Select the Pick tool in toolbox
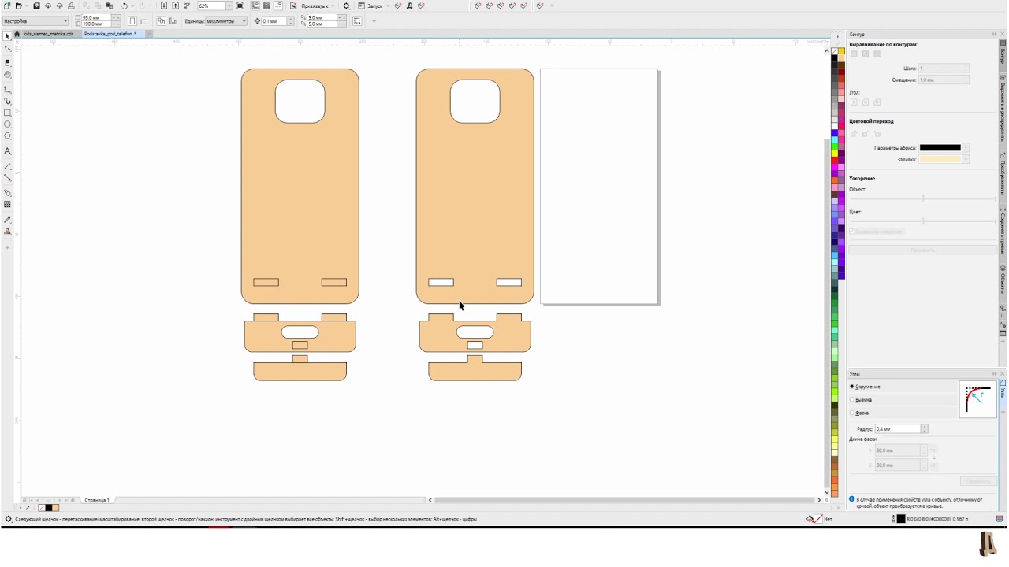This screenshot has height=567, width=1009. [x=7, y=36]
